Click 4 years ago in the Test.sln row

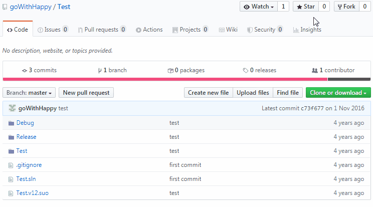point(349,179)
